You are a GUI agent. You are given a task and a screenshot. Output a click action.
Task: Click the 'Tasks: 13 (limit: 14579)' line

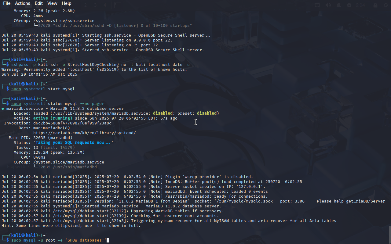click(x=46, y=148)
